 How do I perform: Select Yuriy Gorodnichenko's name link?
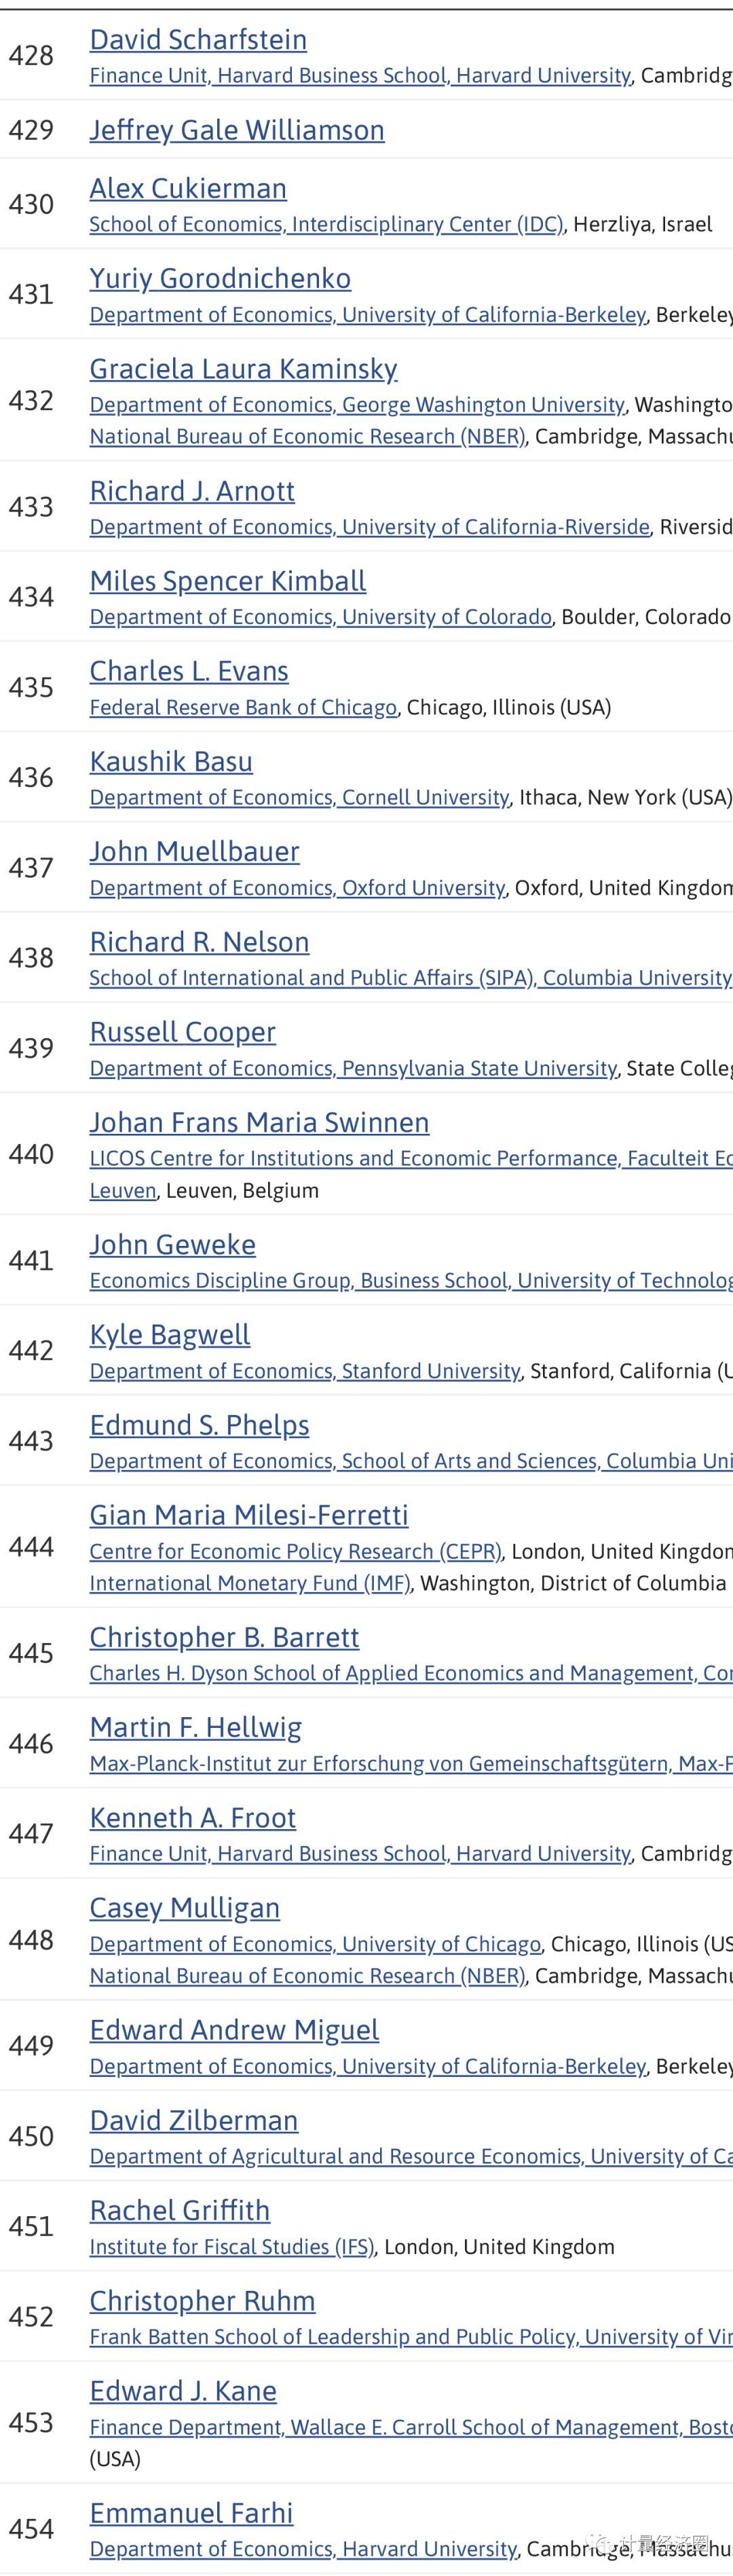tap(220, 278)
